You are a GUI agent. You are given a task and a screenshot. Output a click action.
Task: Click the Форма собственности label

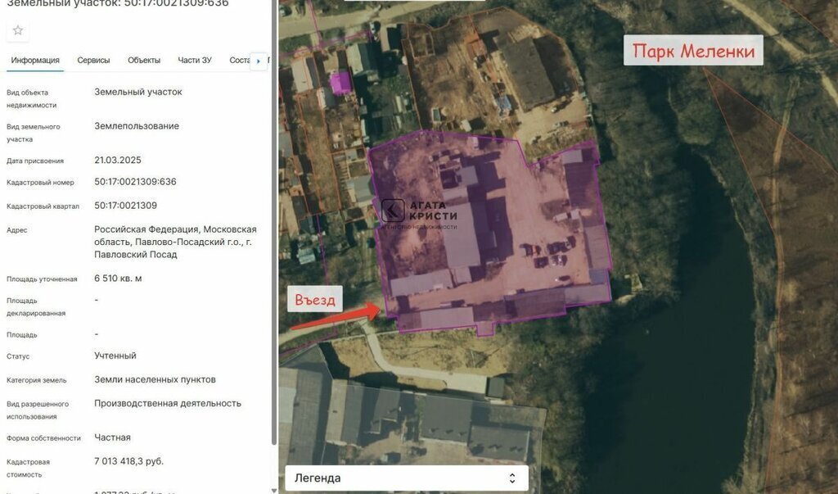tap(44, 438)
